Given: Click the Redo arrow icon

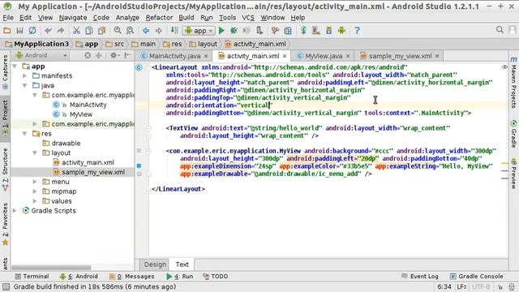Looking at the screenshot, I should tap(61, 31).
